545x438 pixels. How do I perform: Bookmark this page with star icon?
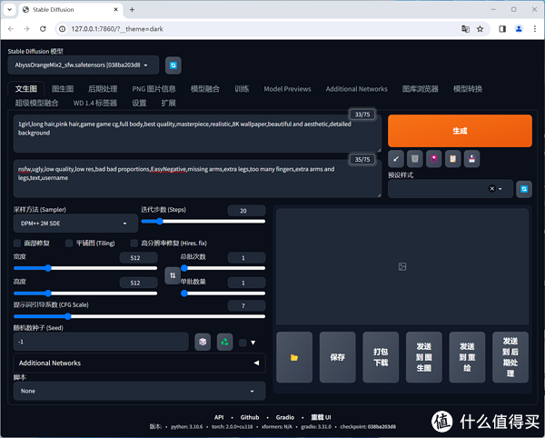[480, 29]
